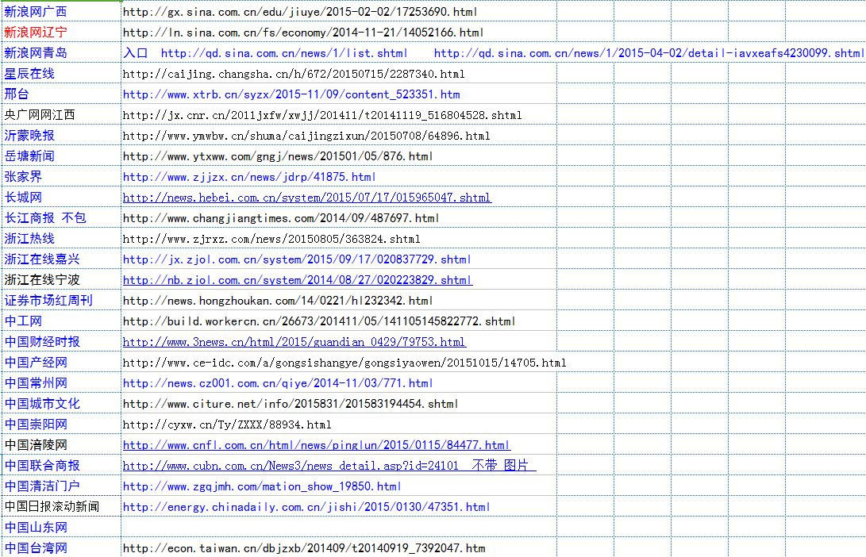Viewport: 866px width, 557px height.
Task: Click the gx.sina.com.cn URL cell
Action: [x=339, y=11]
